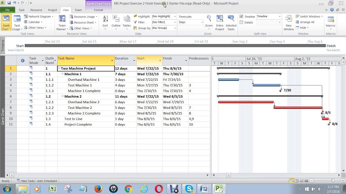Screen dimensions: 346x194
Task: Select the Project Complete task name cell
Action: click(x=86, y=124)
